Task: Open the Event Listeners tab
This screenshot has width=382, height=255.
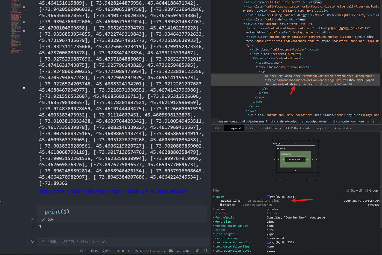Action: click(x=271, y=128)
